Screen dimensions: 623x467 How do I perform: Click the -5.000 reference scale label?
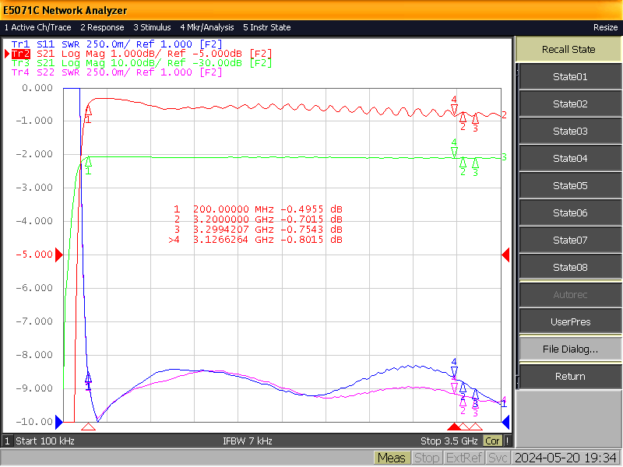click(34, 255)
